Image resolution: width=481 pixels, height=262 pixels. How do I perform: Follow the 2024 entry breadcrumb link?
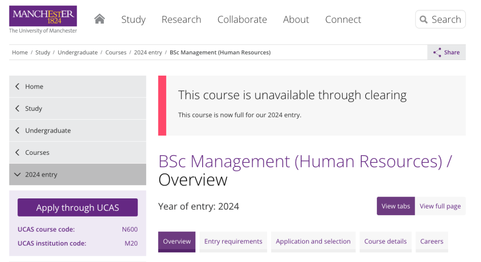(148, 52)
